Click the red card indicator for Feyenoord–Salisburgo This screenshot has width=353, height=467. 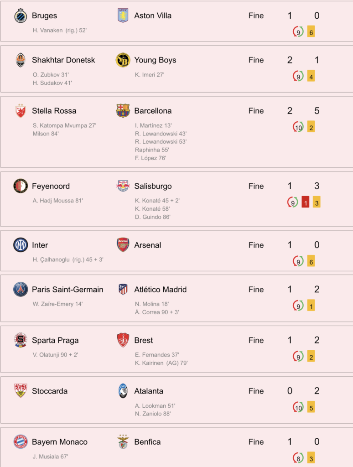[305, 202]
